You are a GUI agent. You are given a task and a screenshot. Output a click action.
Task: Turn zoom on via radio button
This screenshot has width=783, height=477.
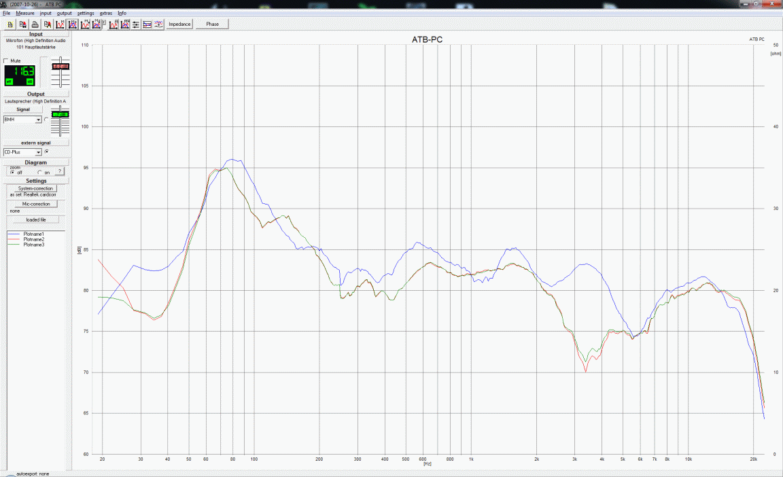(x=39, y=173)
